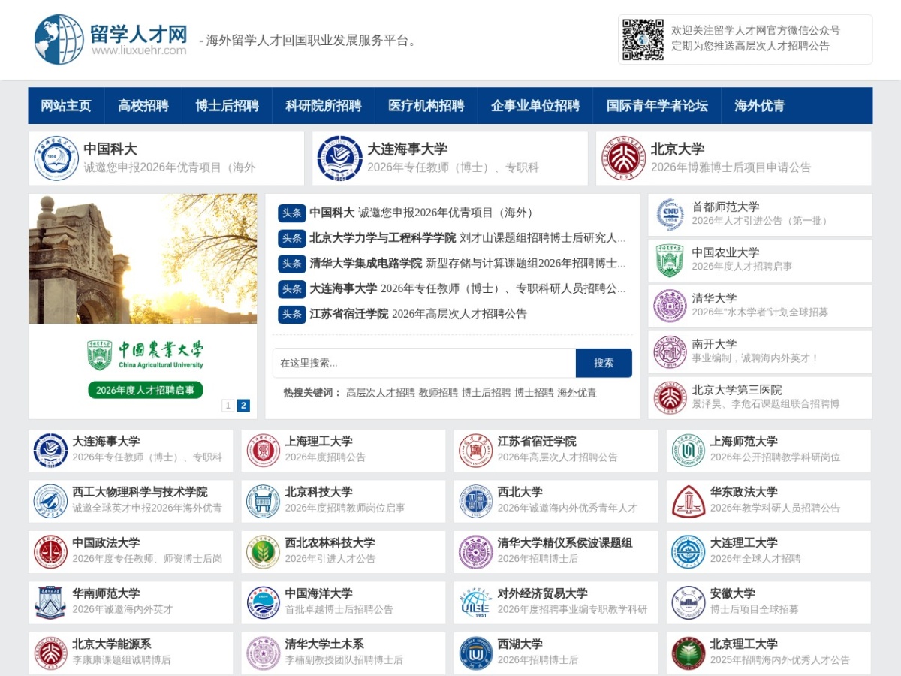Click the 留学人才网 globe logo
Image resolution: width=901 pixels, height=676 pixels.
(x=59, y=39)
